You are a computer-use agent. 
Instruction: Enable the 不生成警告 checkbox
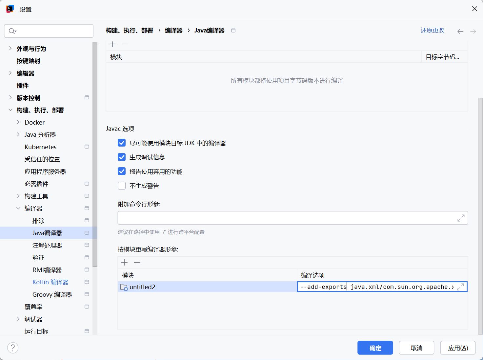click(x=122, y=186)
